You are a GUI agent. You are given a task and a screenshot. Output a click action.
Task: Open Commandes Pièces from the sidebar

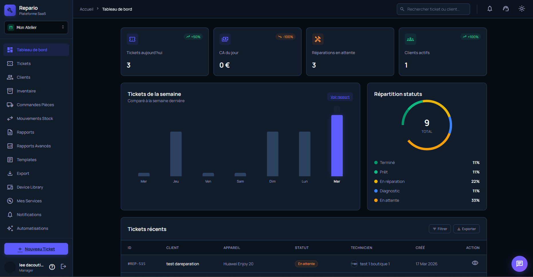[35, 105]
